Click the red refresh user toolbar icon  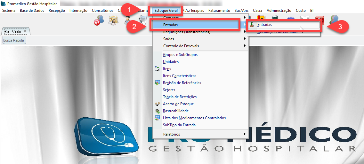pyautogui.click(x=98, y=21)
